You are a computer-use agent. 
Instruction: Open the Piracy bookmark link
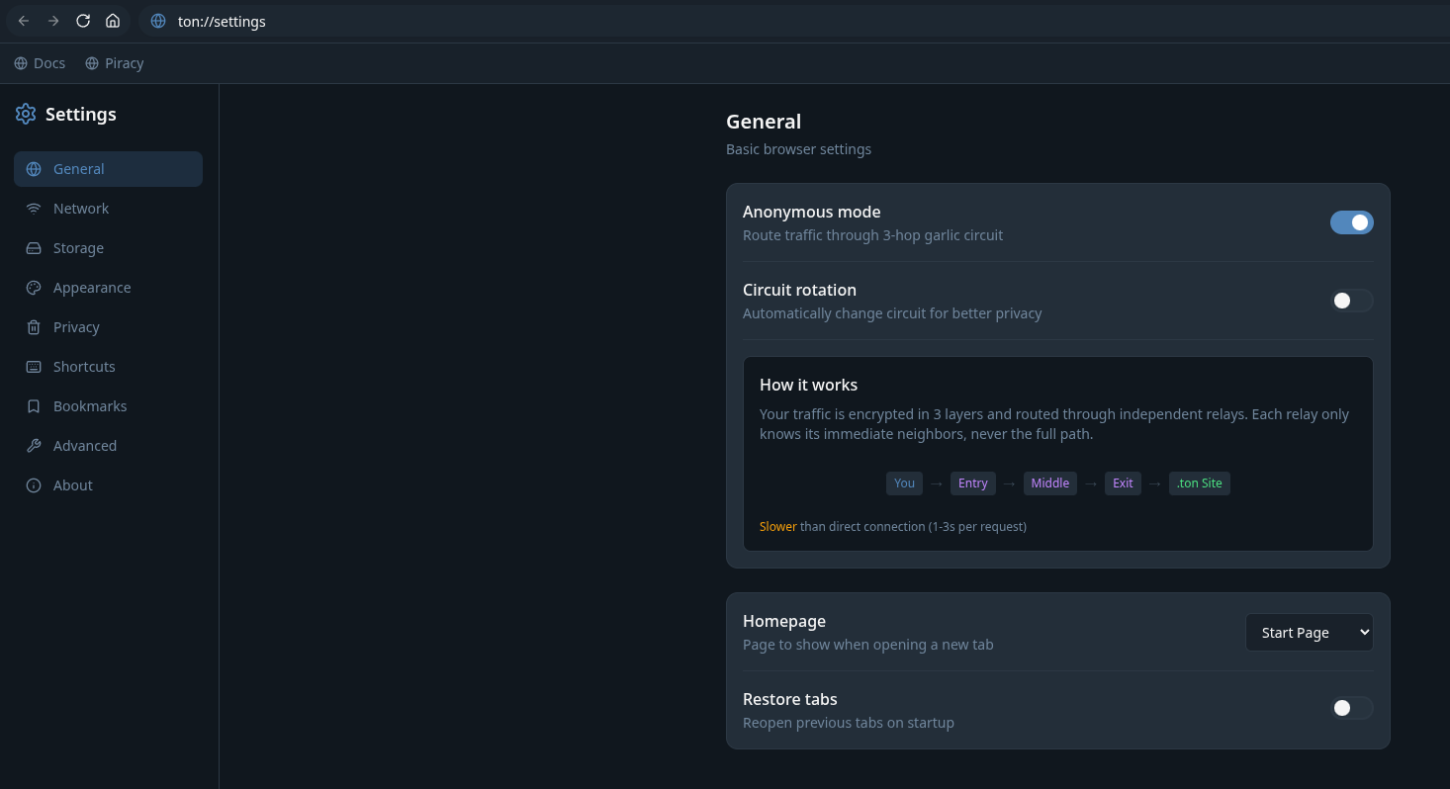(115, 63)
